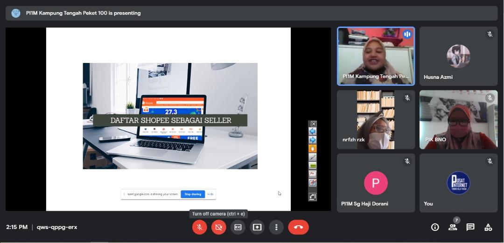
Task: Open the chat panel icon
Action: [470, 227]
